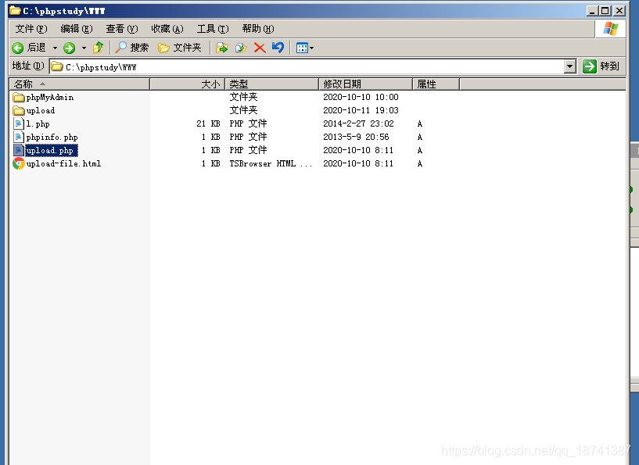Open the 收藏(A) menu
This screenshot has height=465, width=639.
[x=167, y=29]
